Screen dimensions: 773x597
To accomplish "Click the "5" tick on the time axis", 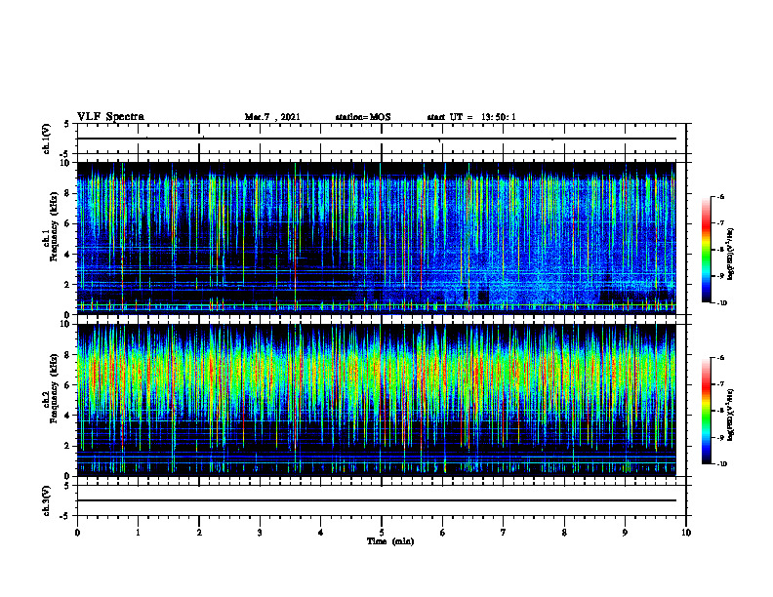I will coord(382,533).
